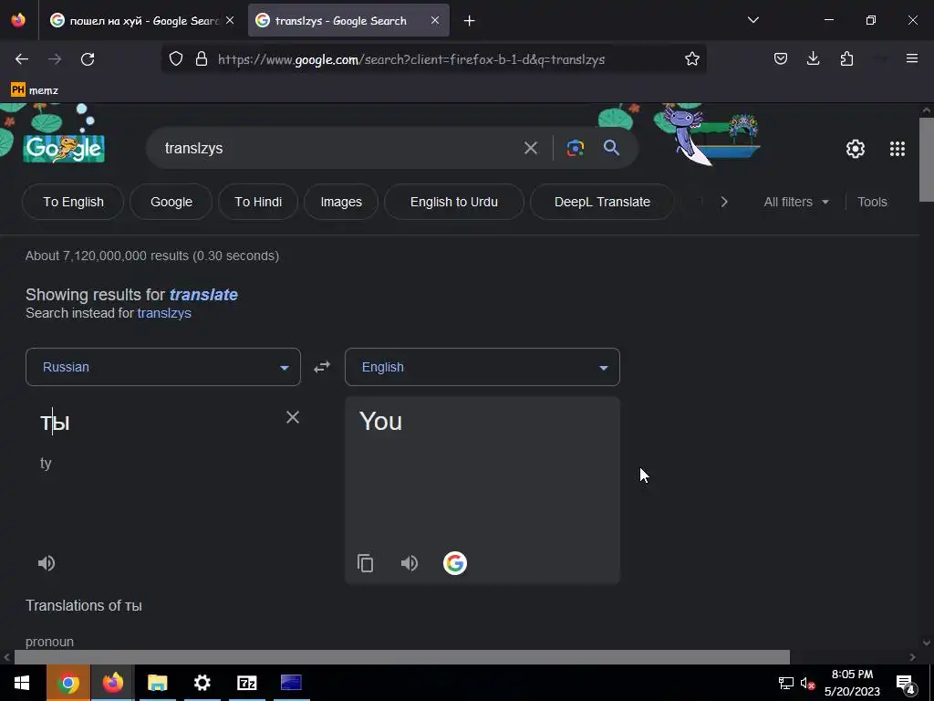Click the translated text You
This screenshot has height=701, width=934.
(x=380, y=422)
